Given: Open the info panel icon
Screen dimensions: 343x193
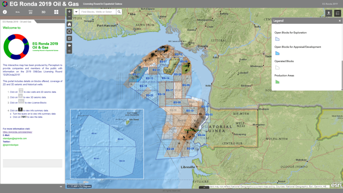Looking at the screenshot, I should click(x=5, y=12).
